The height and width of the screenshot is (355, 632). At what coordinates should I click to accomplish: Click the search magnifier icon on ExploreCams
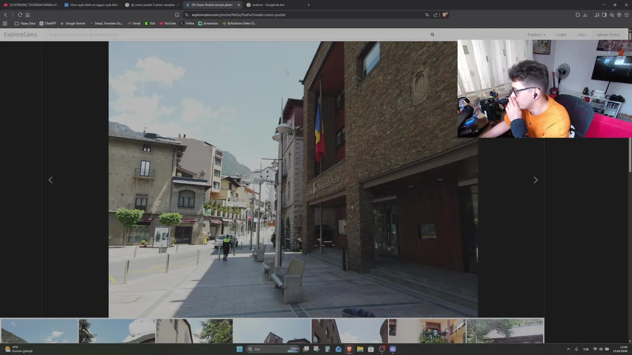(x=432, y=35)
